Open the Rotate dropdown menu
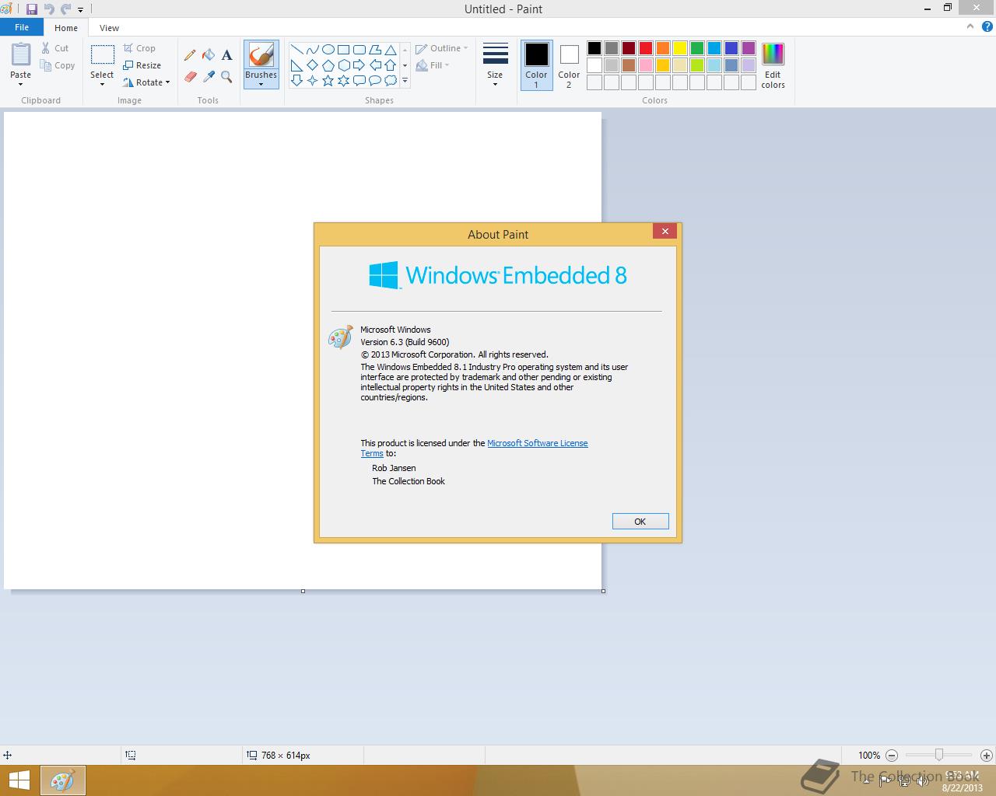Screen dimensions: 996x796 [146, 82]
